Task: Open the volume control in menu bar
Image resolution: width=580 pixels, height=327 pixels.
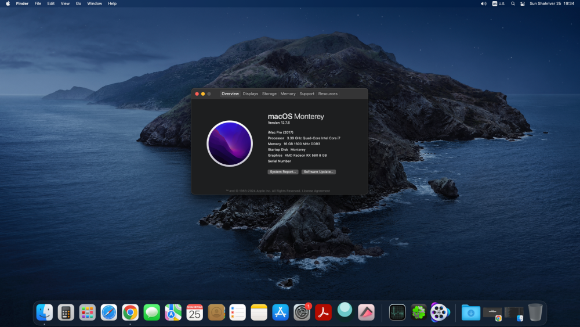Action: tap(483, 3)
